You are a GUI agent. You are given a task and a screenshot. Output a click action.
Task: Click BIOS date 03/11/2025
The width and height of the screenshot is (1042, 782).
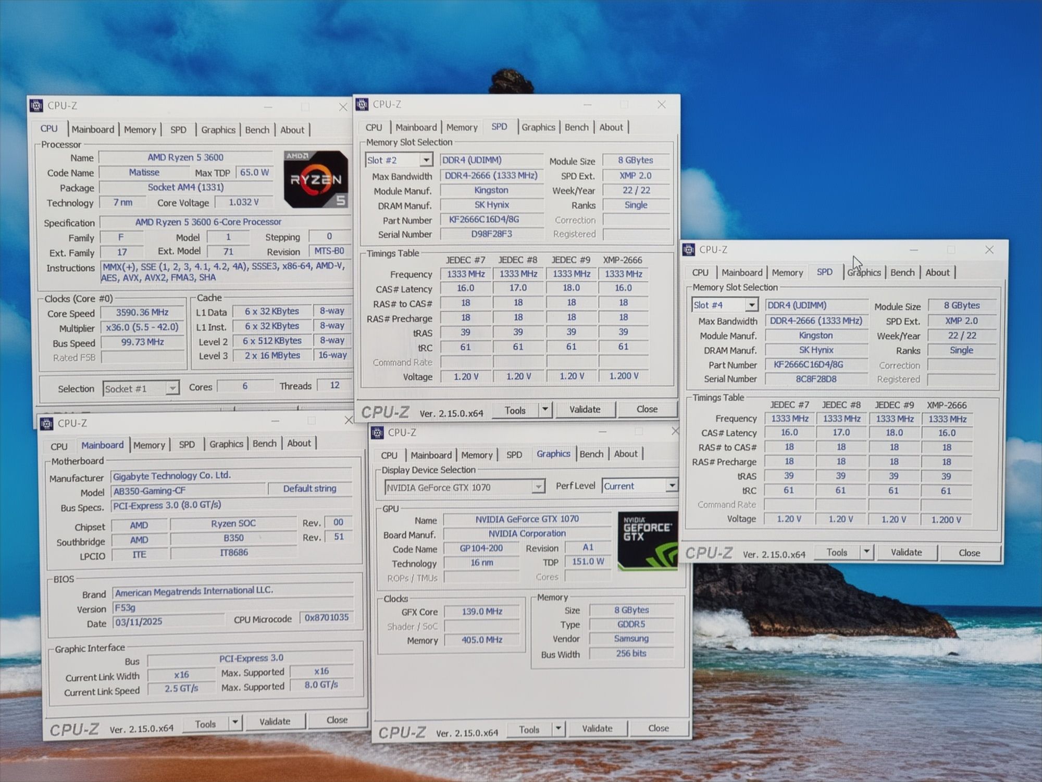click(x=168, y=621)
